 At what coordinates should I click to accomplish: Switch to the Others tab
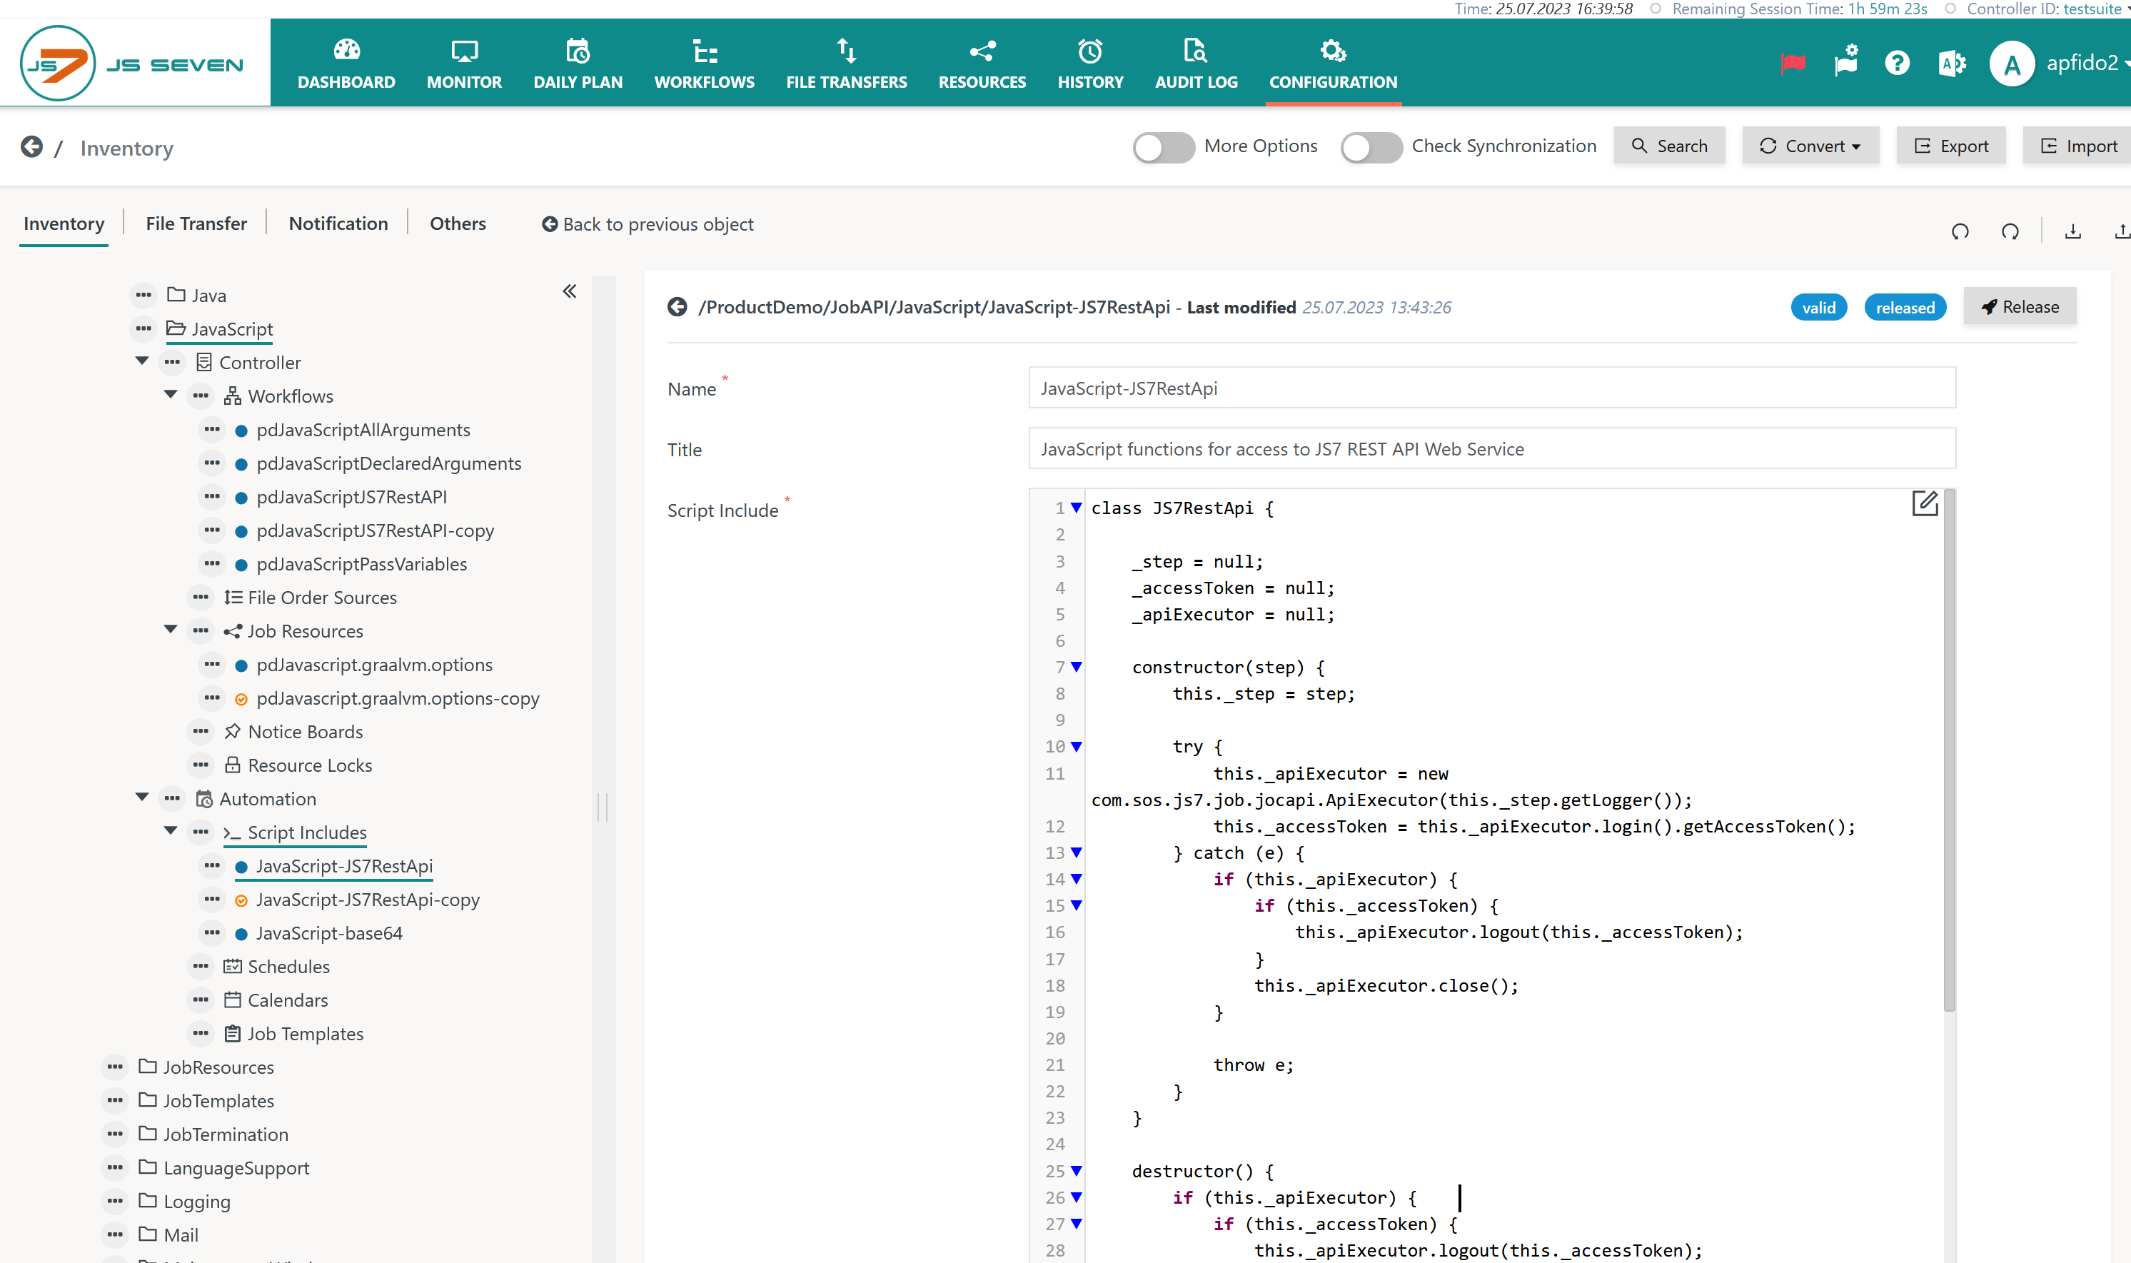click(458, 224)
